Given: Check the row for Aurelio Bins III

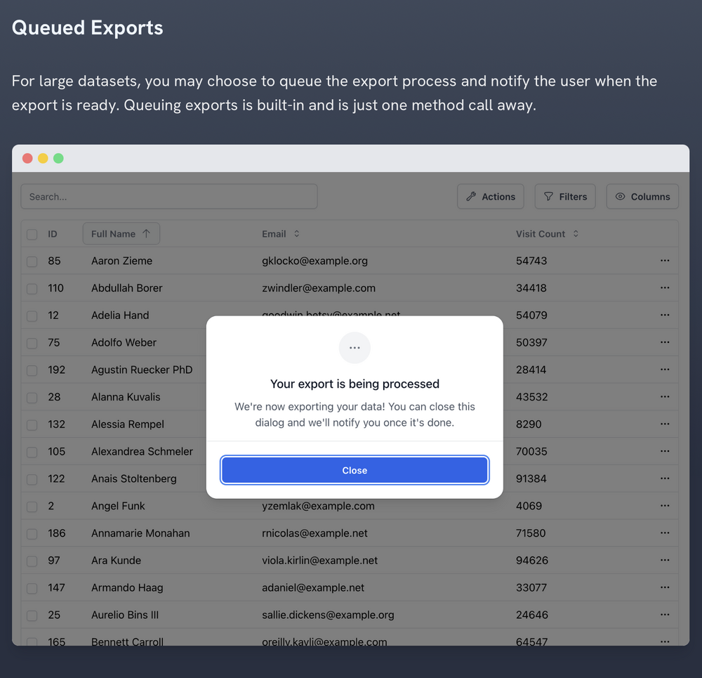Looking at the screenshot, I should click(32, 615).
